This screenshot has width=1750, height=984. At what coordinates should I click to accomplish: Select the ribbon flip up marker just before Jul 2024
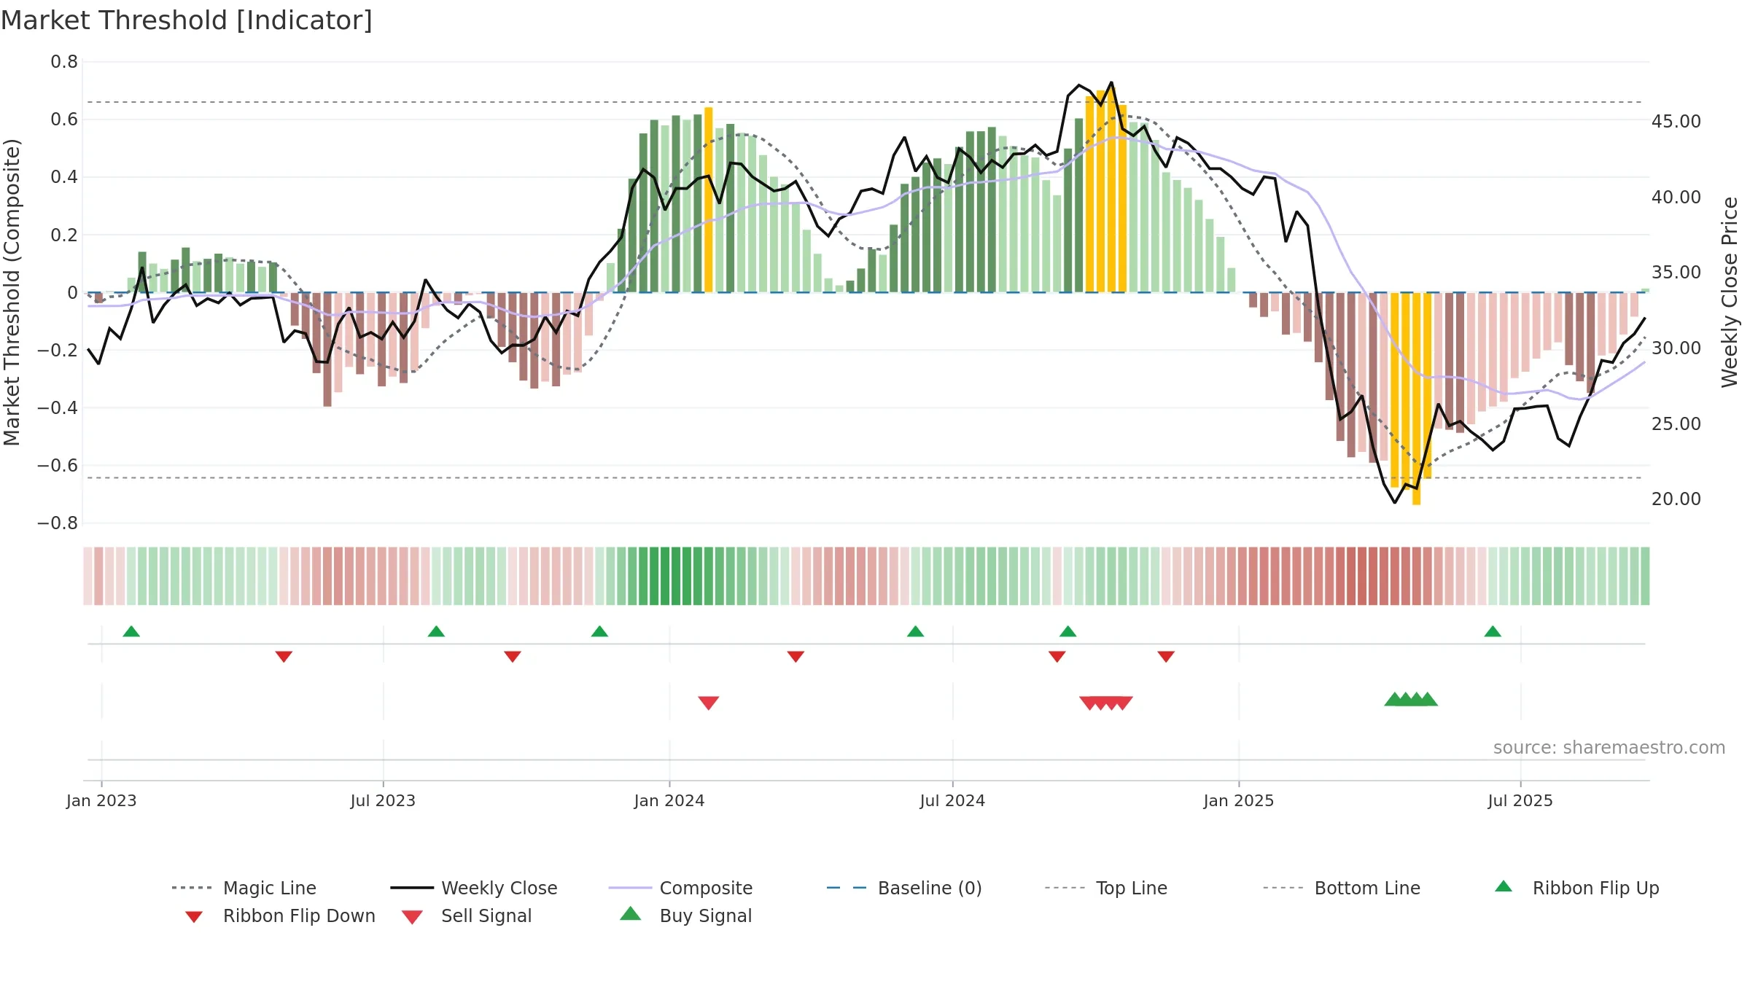915,631
